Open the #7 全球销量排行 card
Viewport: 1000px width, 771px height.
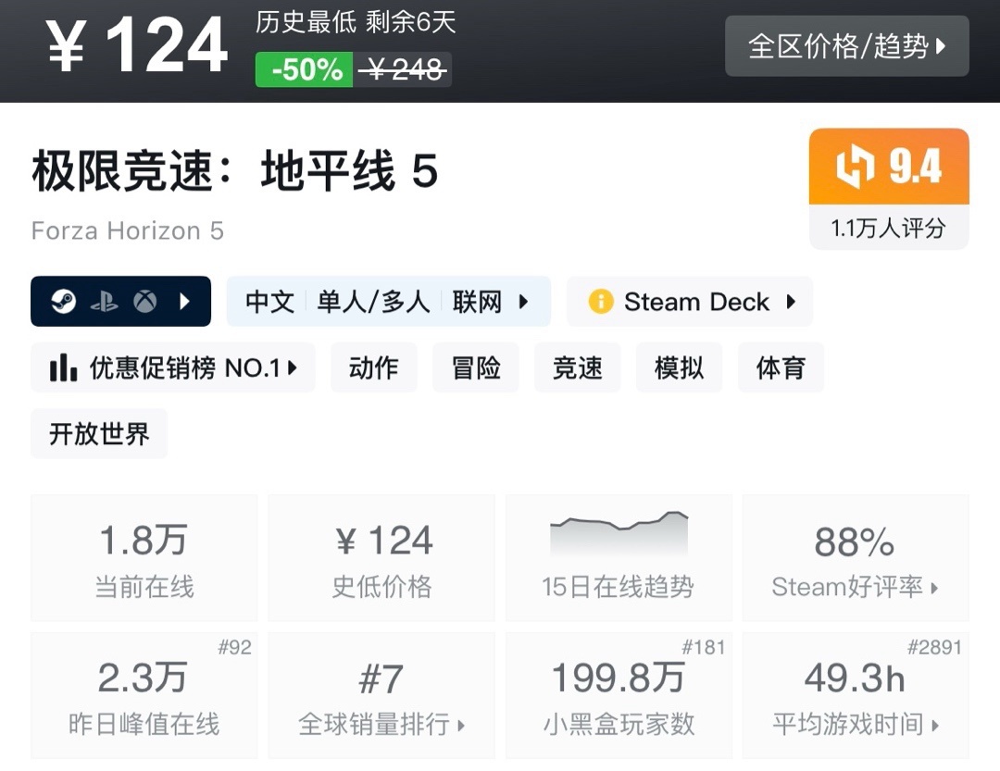(x=381, y=695)
